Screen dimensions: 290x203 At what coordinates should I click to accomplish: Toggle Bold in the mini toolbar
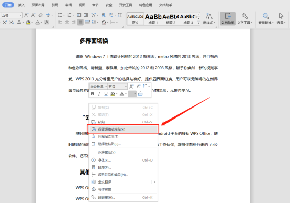click(x=93, y=94)
